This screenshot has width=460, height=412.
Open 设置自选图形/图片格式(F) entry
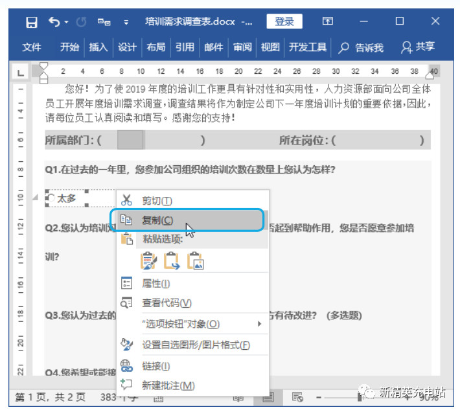192,345
